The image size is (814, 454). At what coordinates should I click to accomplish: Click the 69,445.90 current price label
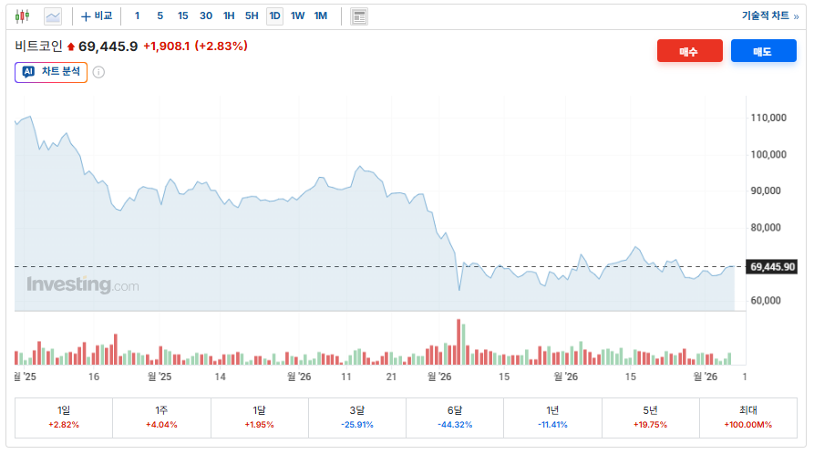click(x=772, y=267)
